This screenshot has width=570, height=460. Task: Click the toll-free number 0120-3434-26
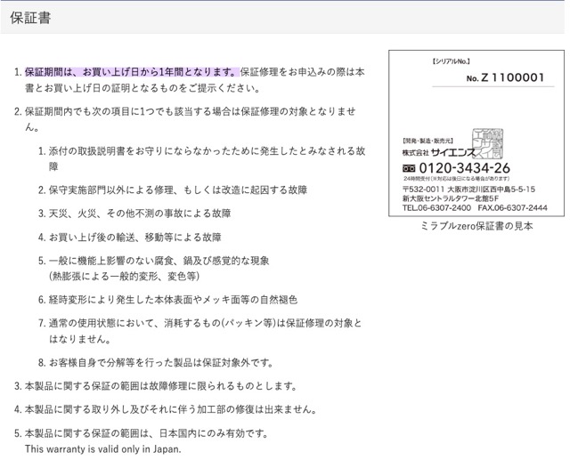[465, 167]
